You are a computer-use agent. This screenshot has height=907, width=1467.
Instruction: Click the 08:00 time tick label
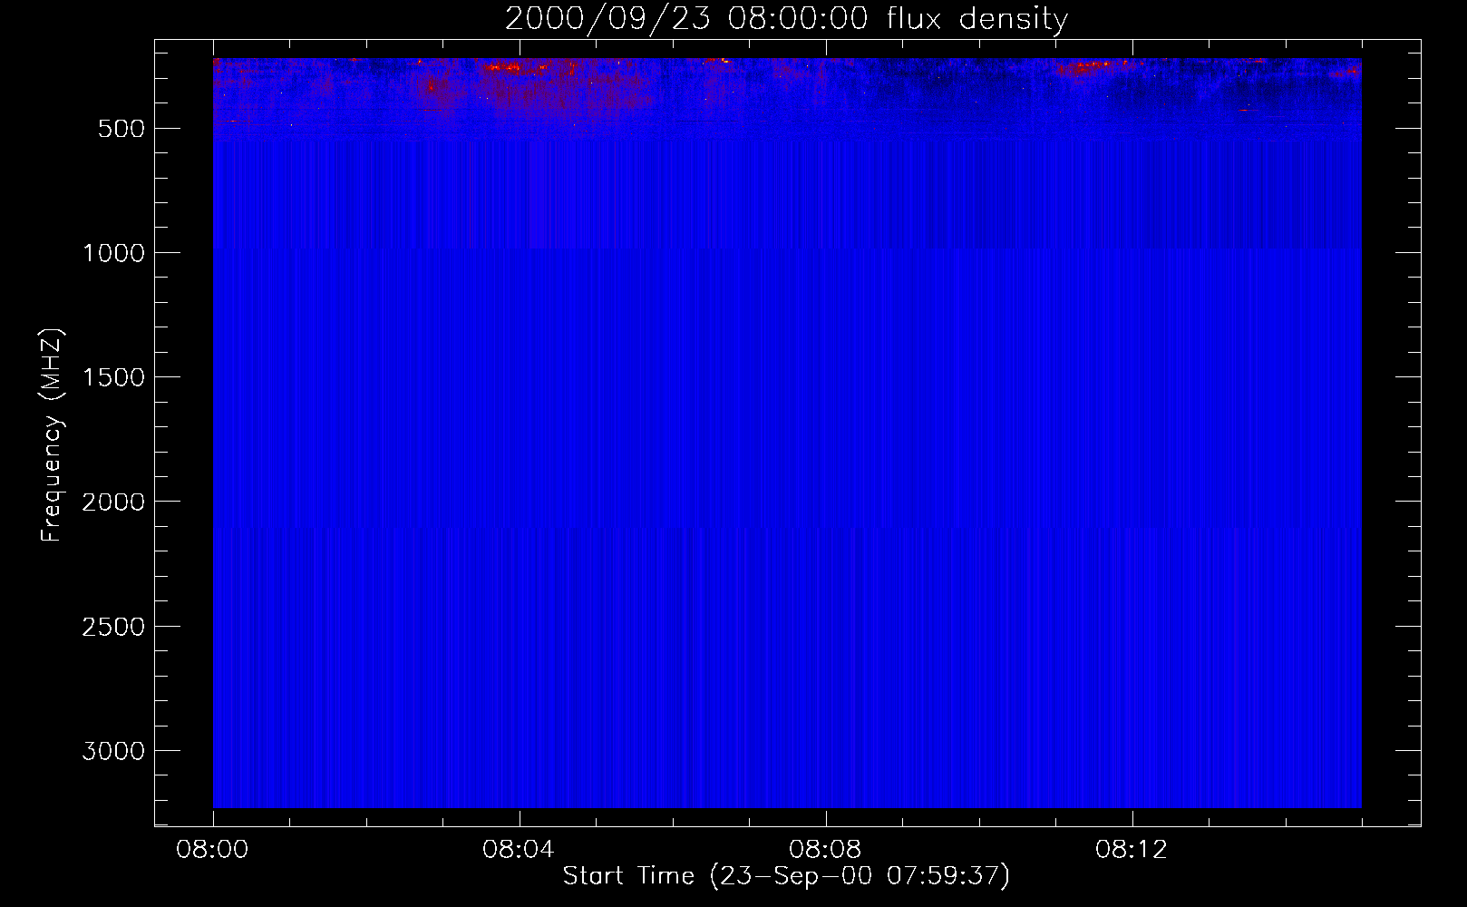(212, 850)
